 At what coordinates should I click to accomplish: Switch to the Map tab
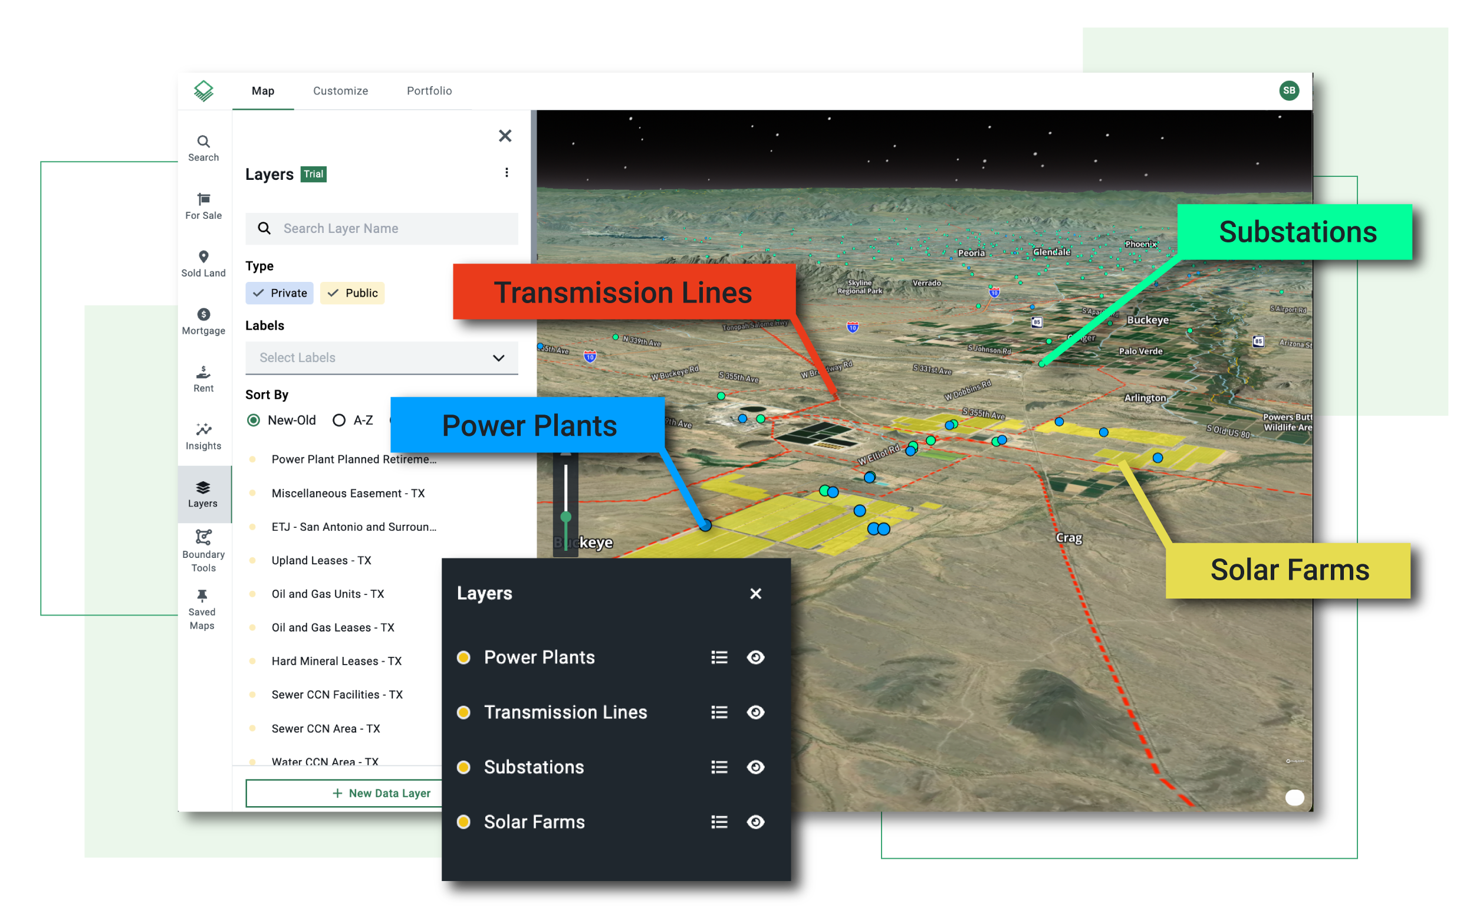[263, 91]
